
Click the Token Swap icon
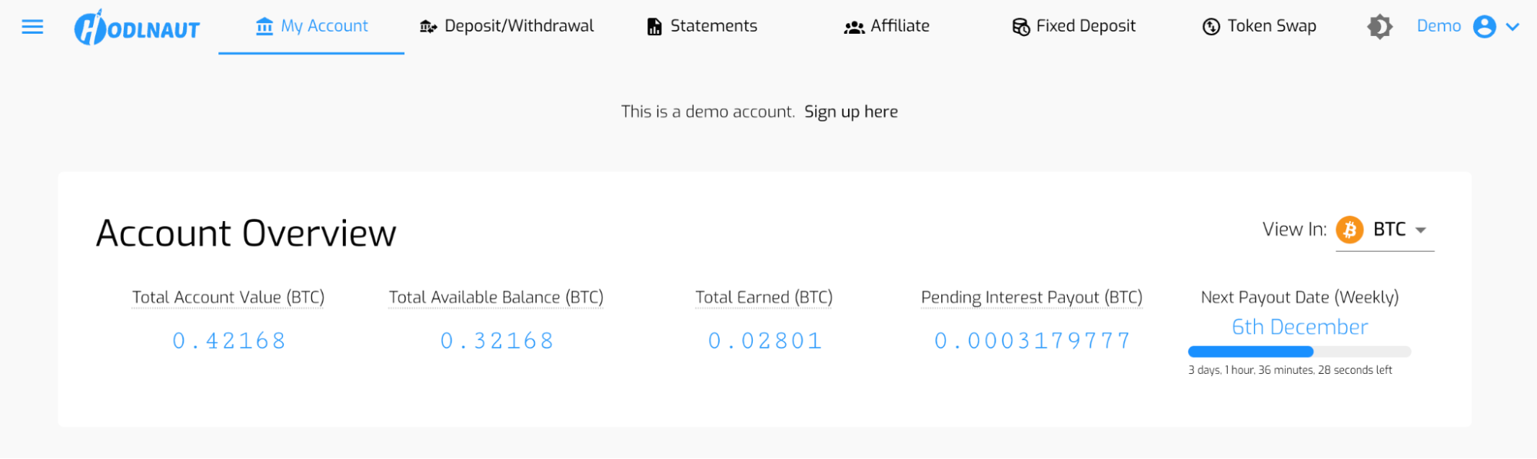1211,28
